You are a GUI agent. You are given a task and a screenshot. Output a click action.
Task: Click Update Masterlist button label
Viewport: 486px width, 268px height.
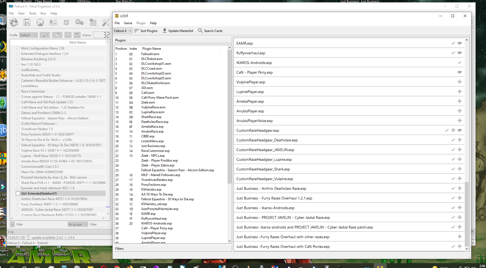[181, 31]
